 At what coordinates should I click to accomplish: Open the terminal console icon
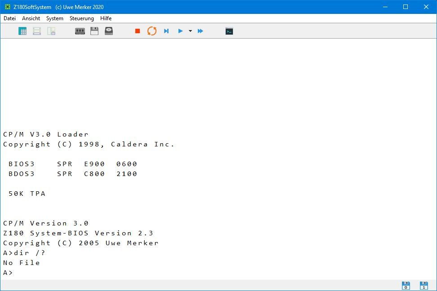pos(229,31)
